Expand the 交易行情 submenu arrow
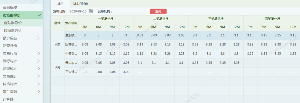The height and width of the screenshot is (103, 300). click(39, 53)
